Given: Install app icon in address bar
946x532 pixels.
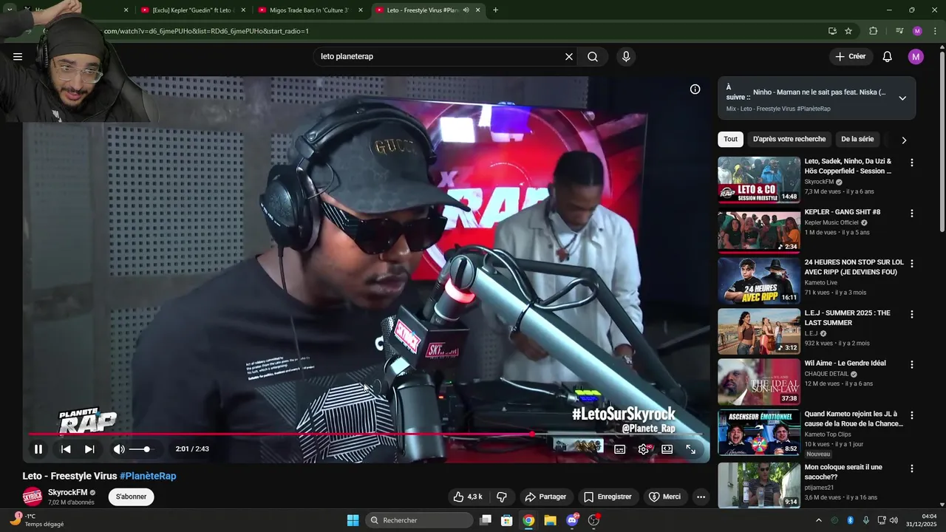Looking at the screenshot, I should click(x=832, y=31).
